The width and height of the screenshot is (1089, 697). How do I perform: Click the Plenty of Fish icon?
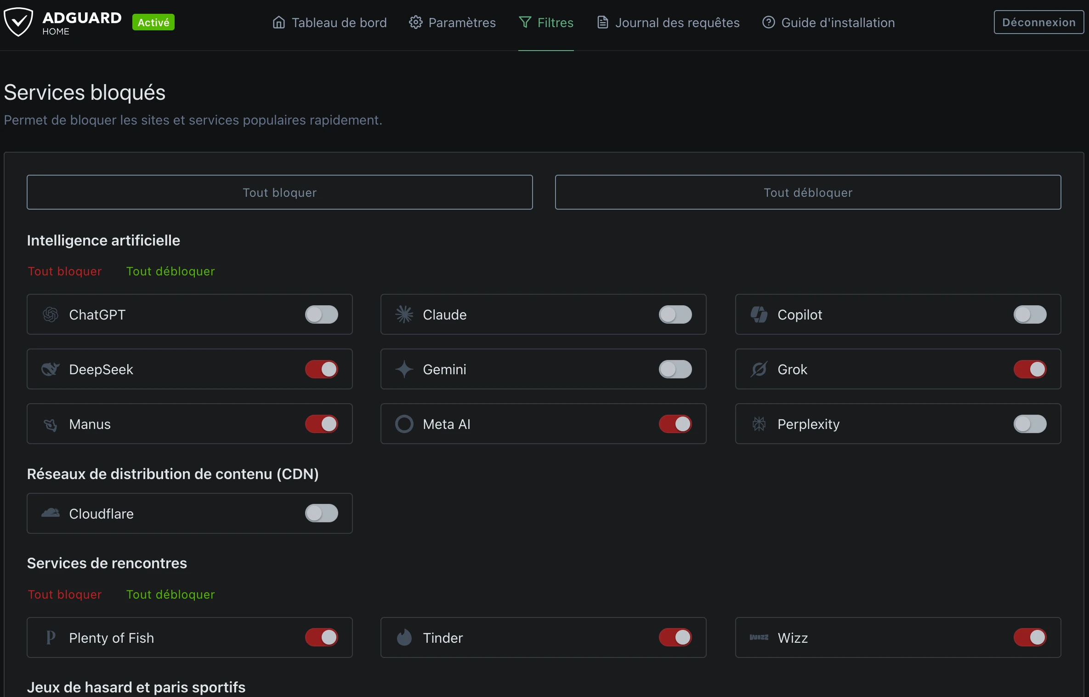[51, 637]
